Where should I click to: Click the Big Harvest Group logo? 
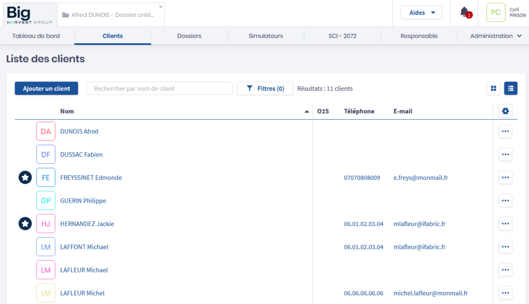coord(29,13)
